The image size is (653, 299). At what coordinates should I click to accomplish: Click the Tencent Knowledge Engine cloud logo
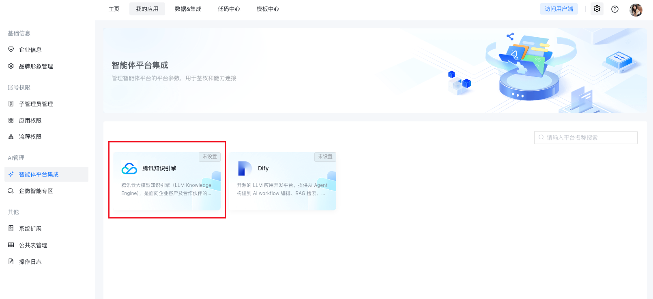(129, 168)
